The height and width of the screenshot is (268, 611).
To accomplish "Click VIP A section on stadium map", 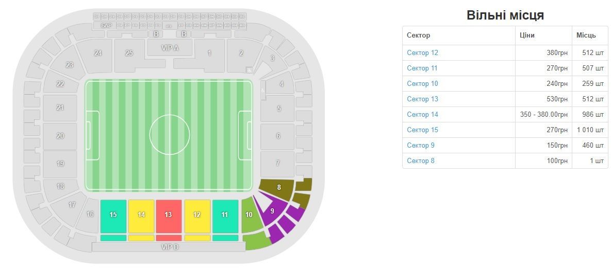I will pos(170,47).
